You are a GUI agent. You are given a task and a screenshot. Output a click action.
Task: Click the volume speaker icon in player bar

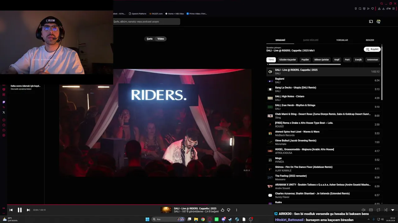coord(363,210)
